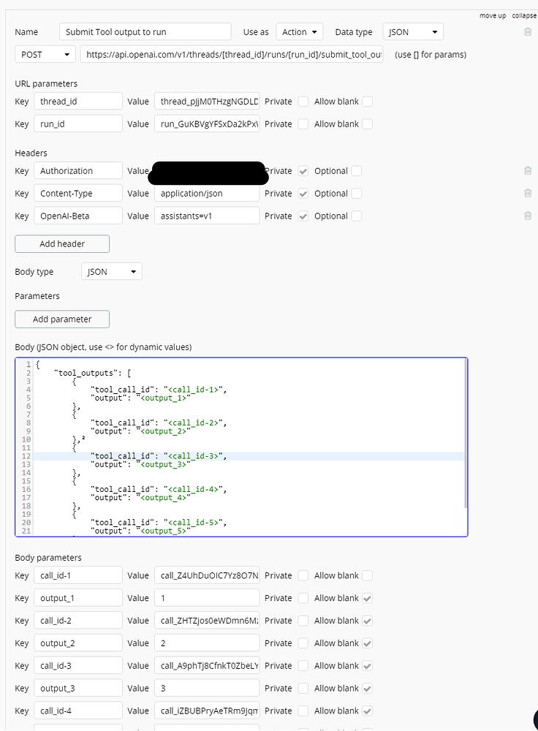Edit the thread_id key field
This screenshot has height=731, width=538.
[78, 101]
